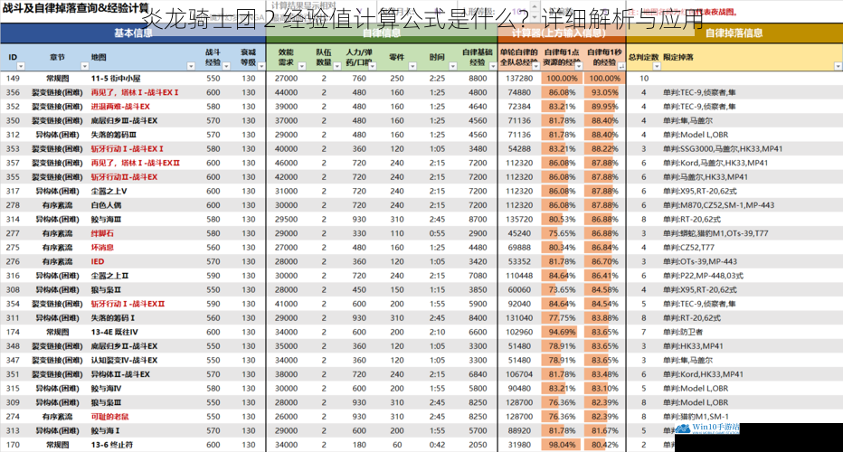843x452 pixels.
Task: Expand the 自律基础经验 filter arrow
Action: pyautogui.click(x=493, y=66)
